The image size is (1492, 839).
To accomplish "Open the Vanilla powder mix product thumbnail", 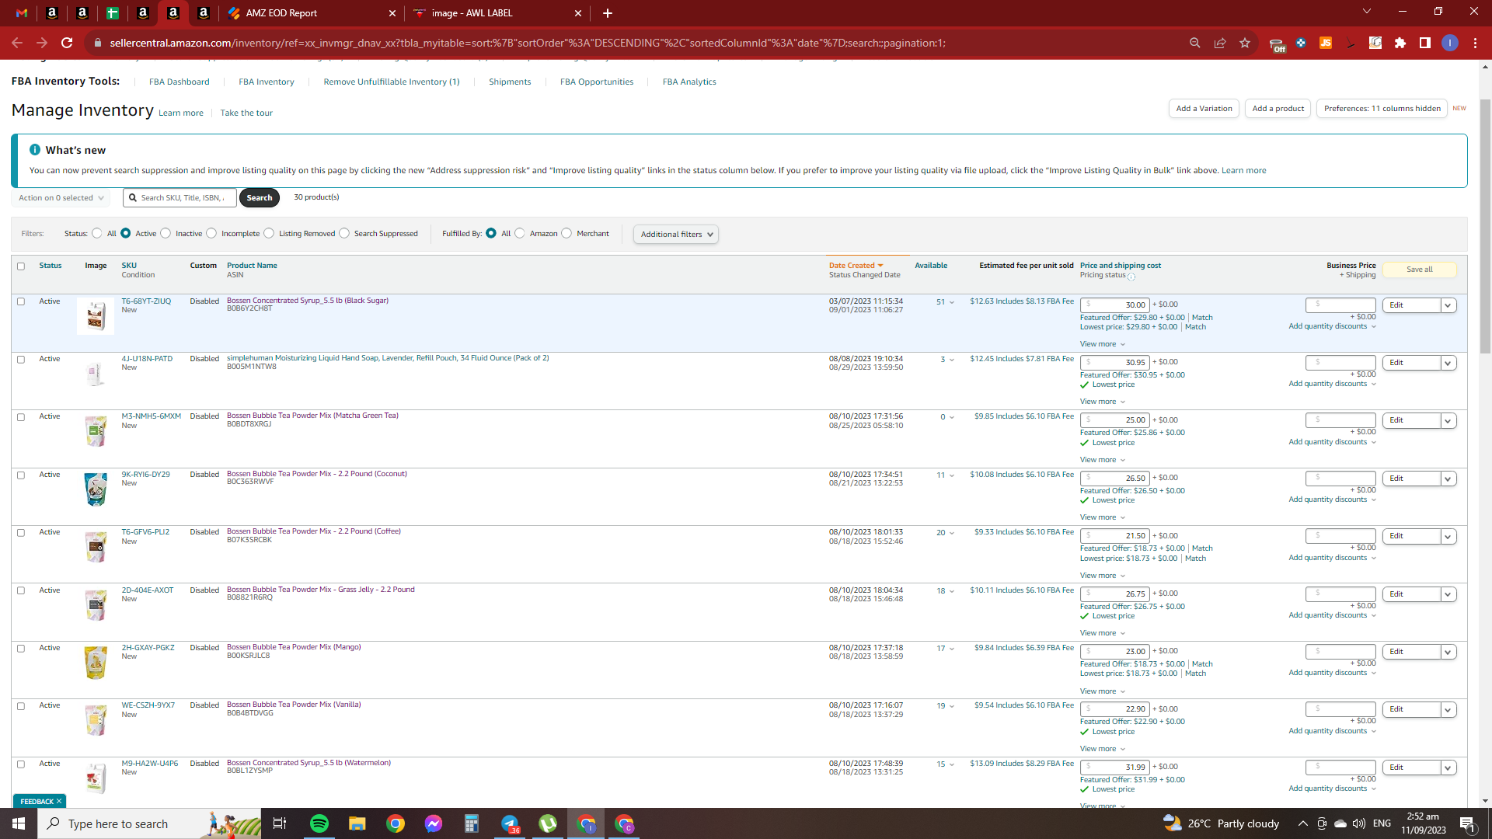I will point(96,720).
